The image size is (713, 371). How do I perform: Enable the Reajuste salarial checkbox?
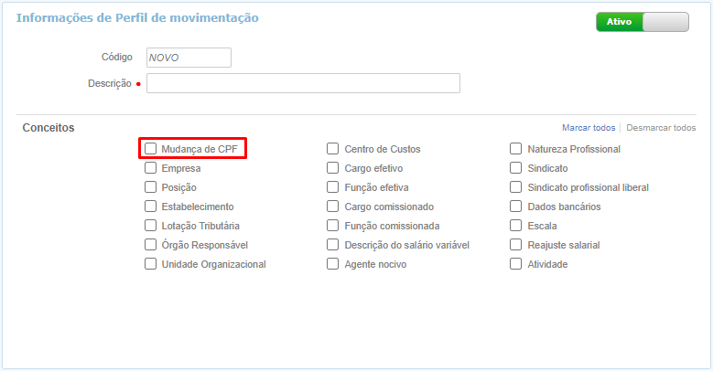coord(517,245)
